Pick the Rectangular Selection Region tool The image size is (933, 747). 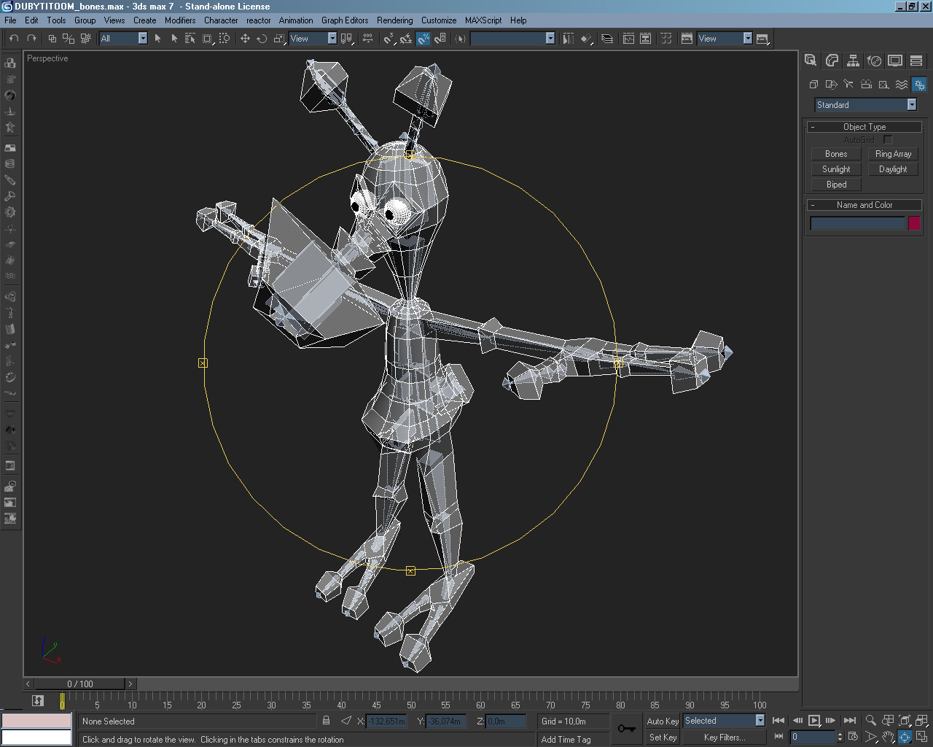207,39
